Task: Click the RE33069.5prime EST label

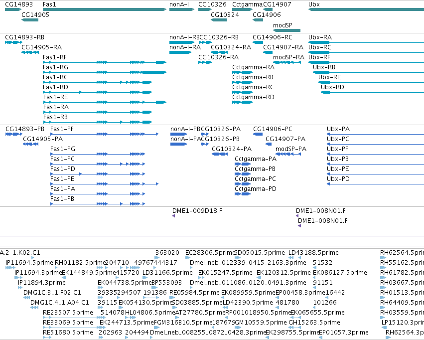Action: pos(68,323)
